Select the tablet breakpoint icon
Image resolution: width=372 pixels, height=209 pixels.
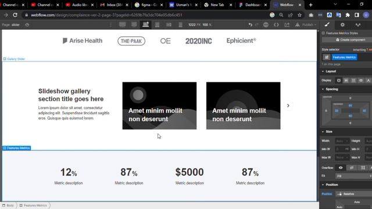pyautogui.click(x=157, y=24)
